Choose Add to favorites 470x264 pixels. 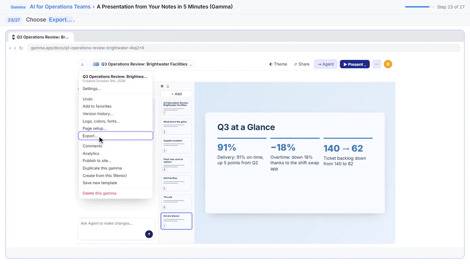116,106
